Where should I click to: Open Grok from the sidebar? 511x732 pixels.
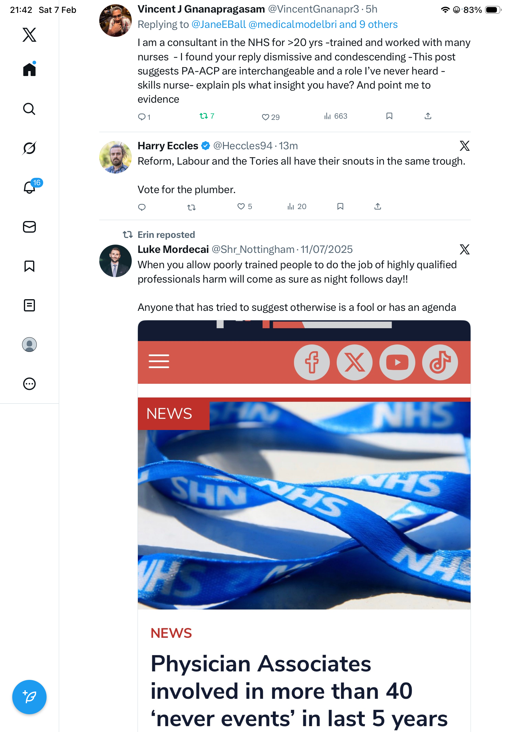pyautogui.click(x=29, y=148)
